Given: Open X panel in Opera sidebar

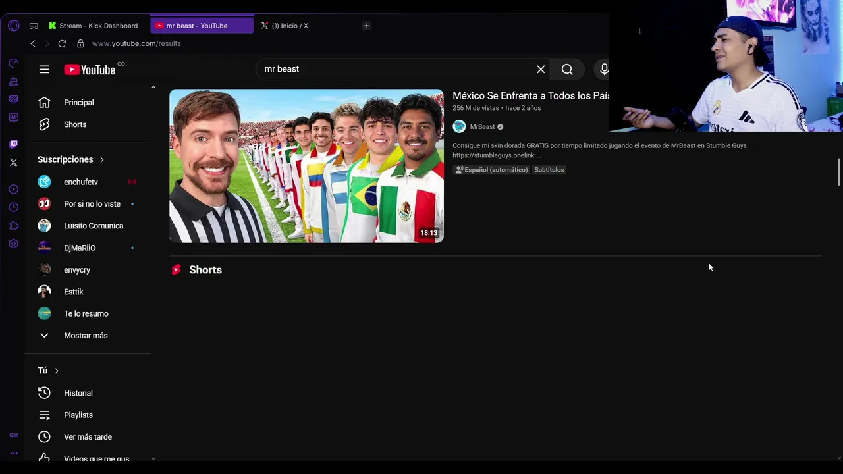Looking at the screenshot, I should click(x=13, y=162).
